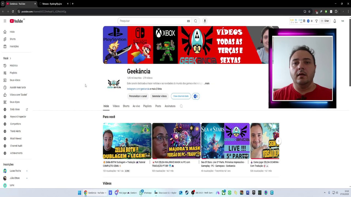The height and width of the screenshot is (197, 351).
Task: Switch to the Assinatura tab
Action: click(x=170, y=106)
